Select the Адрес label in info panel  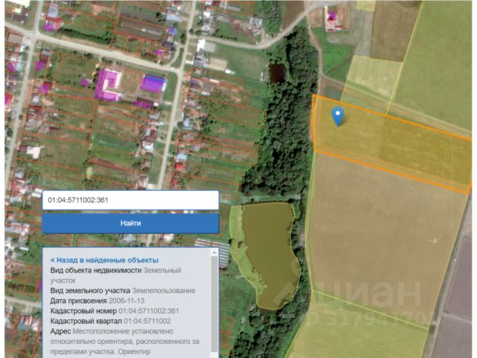tap(60, 331)
